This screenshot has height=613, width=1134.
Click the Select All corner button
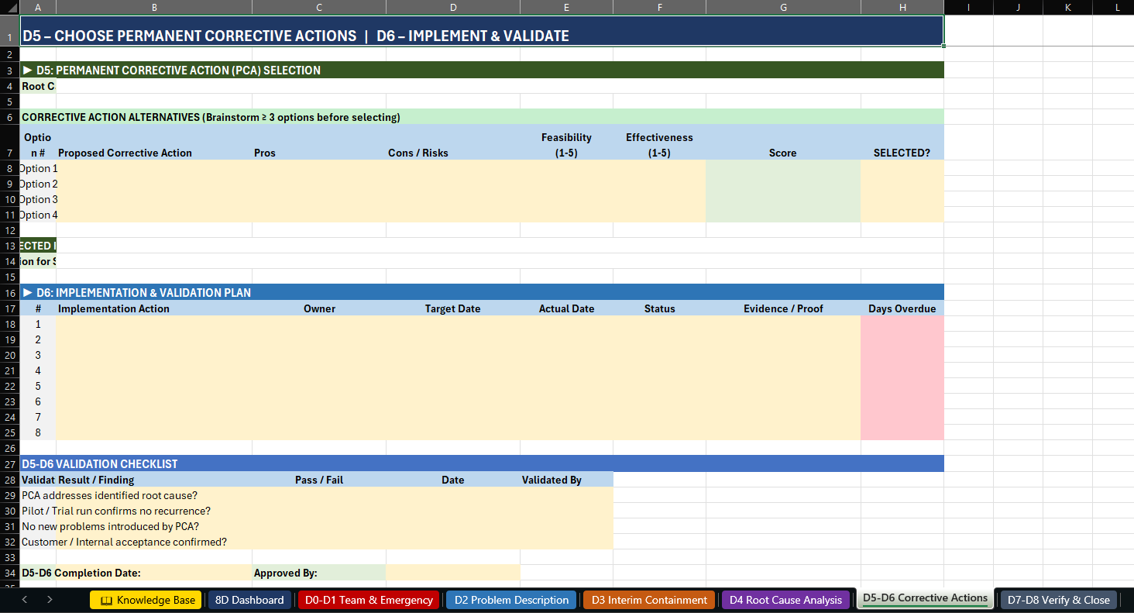coord(9,7)
